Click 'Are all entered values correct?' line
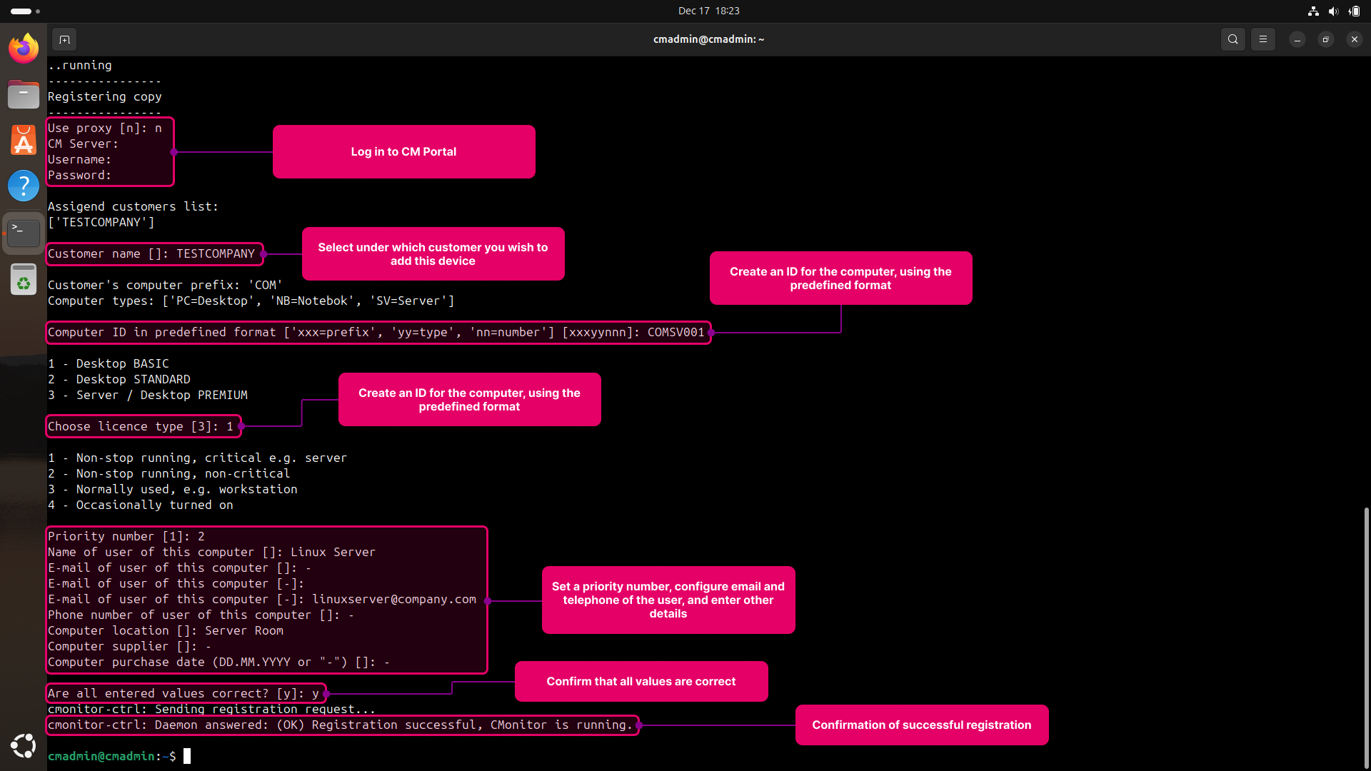 [x=184, y=693]
